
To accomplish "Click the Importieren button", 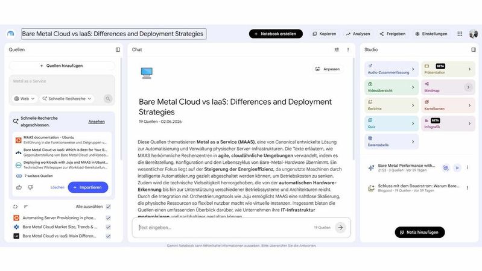I will (88, 187).
